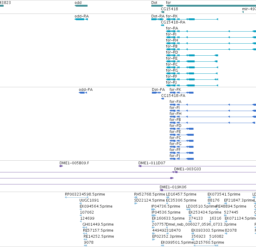256x247 pixels.
Task: Click the RE57157.5prime EST label
Action: click(98, 230)
